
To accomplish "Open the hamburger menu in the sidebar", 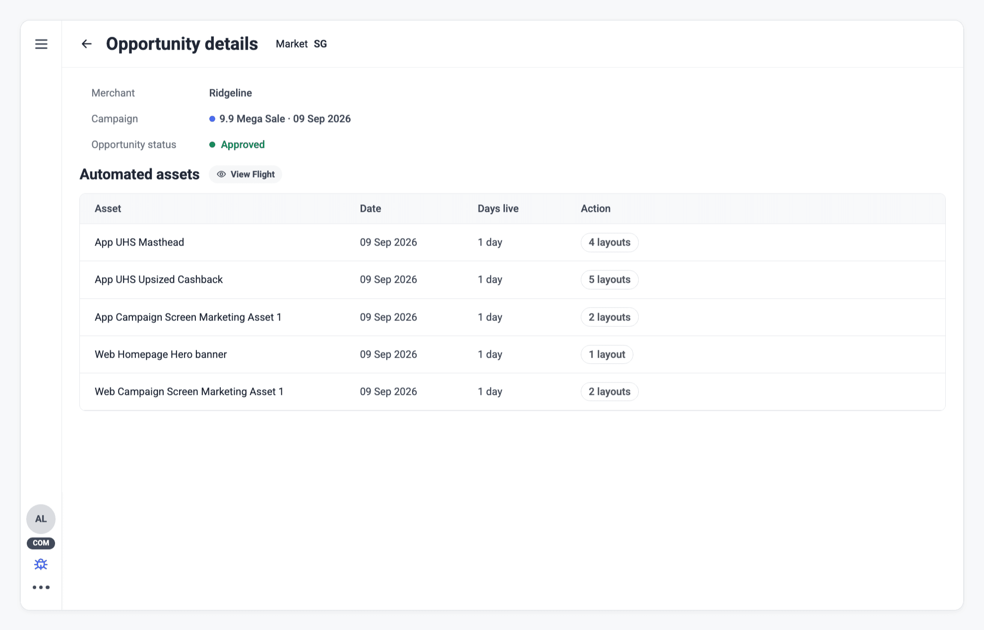I will tap(41, 44).
